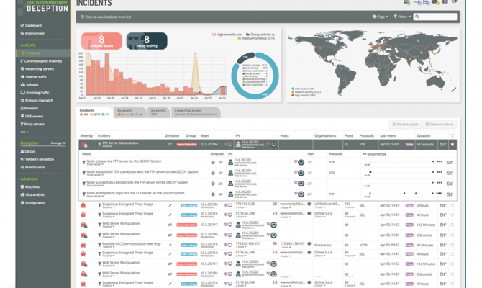This screenshot has height=288, width=482.
Task: Click Informative legend dot on map
Action: [293, 89]
